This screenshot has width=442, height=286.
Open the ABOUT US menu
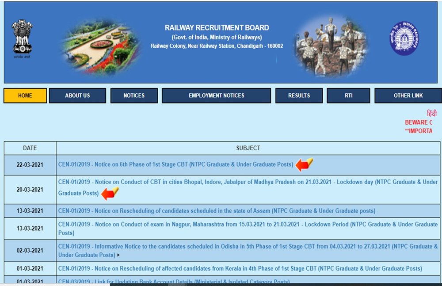point(77,95)
